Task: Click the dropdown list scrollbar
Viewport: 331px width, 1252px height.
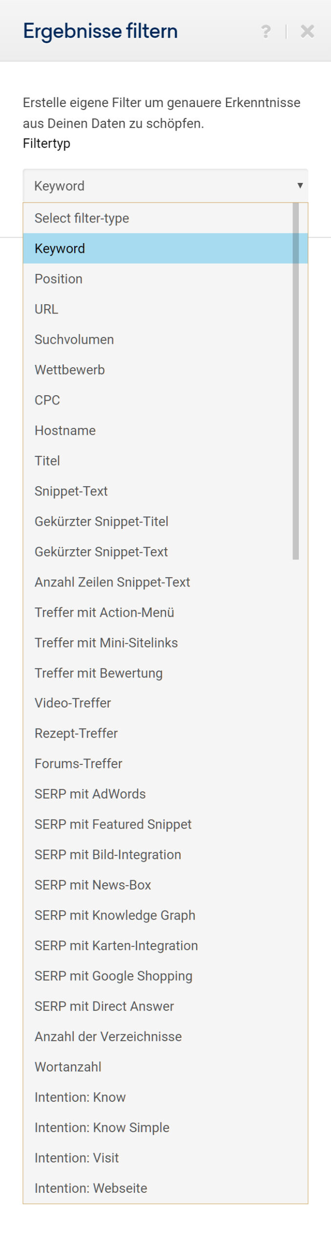Action: click(x=295, y=381)
